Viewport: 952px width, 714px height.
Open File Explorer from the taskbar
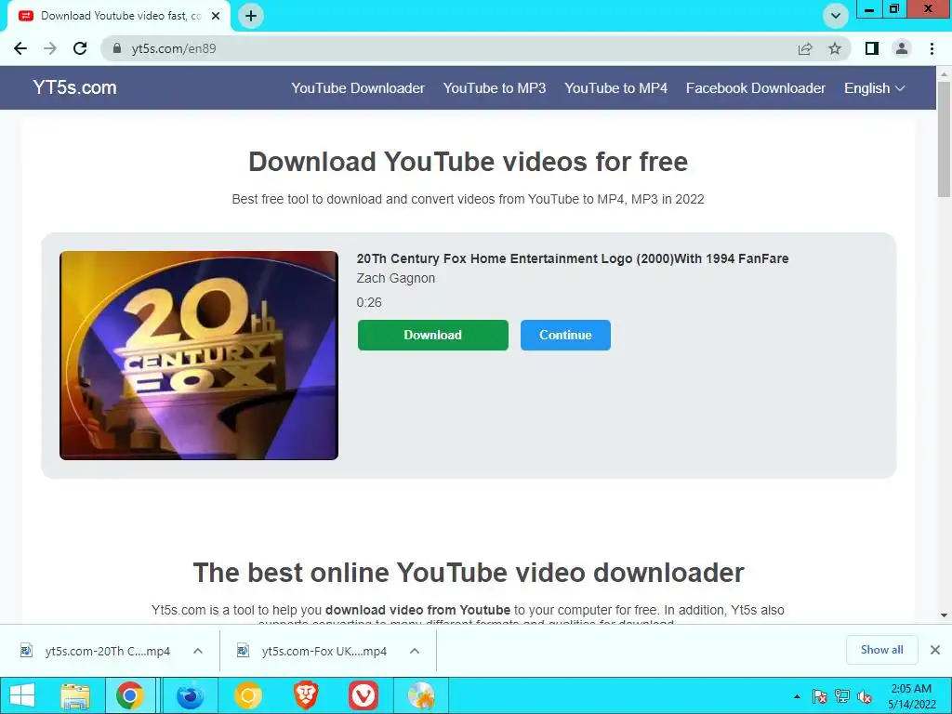(75, 695)
